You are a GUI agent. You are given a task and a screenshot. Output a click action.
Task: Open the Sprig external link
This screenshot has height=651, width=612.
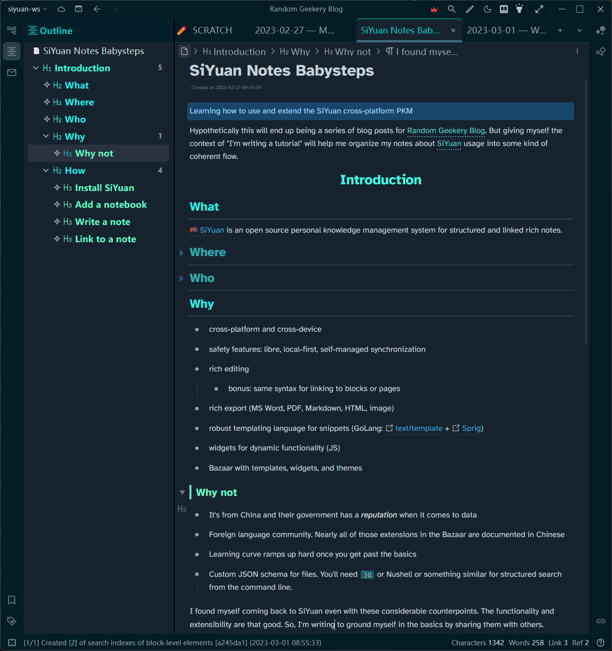click(x=467, y=428)
